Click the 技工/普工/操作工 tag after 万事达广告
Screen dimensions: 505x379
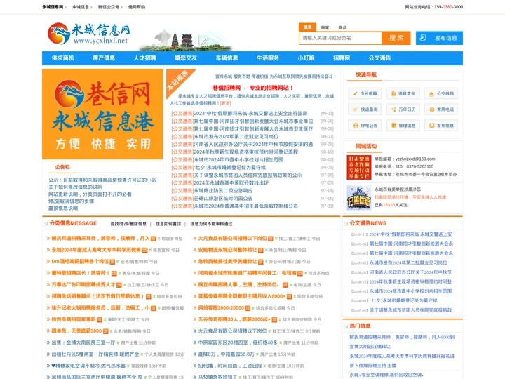143,285
